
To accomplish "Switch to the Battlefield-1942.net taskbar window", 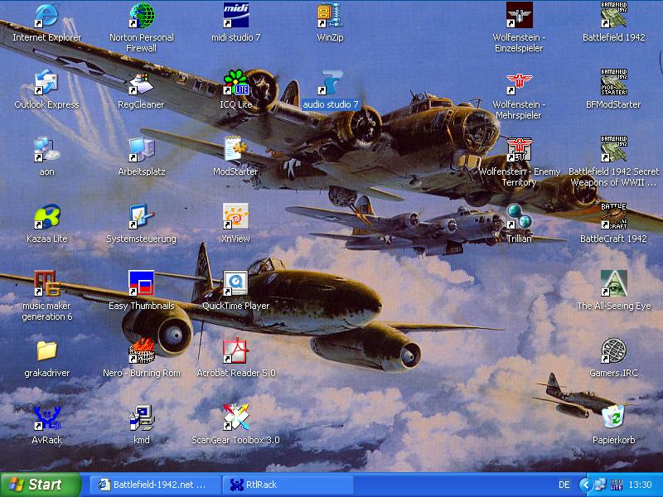I will click(154, 485).
